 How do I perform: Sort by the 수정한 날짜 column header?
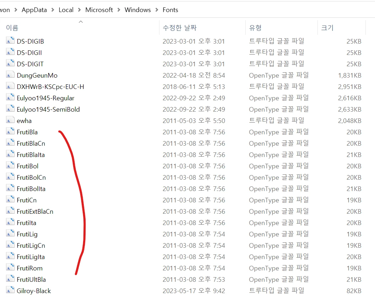(x=180, y=28)
